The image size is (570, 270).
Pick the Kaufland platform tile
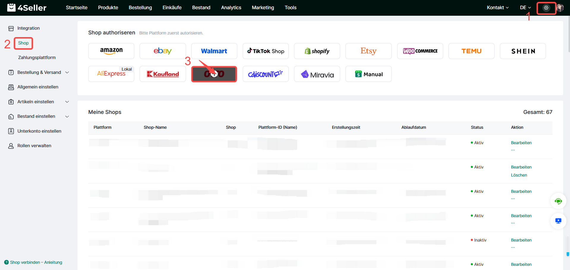(162, 74)
